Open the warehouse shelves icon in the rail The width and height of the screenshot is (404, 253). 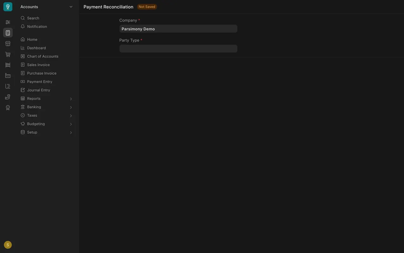pos(8,65)
